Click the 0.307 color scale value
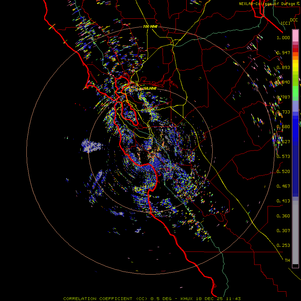Screen dimensions: 301x301 tap(283, 230)
